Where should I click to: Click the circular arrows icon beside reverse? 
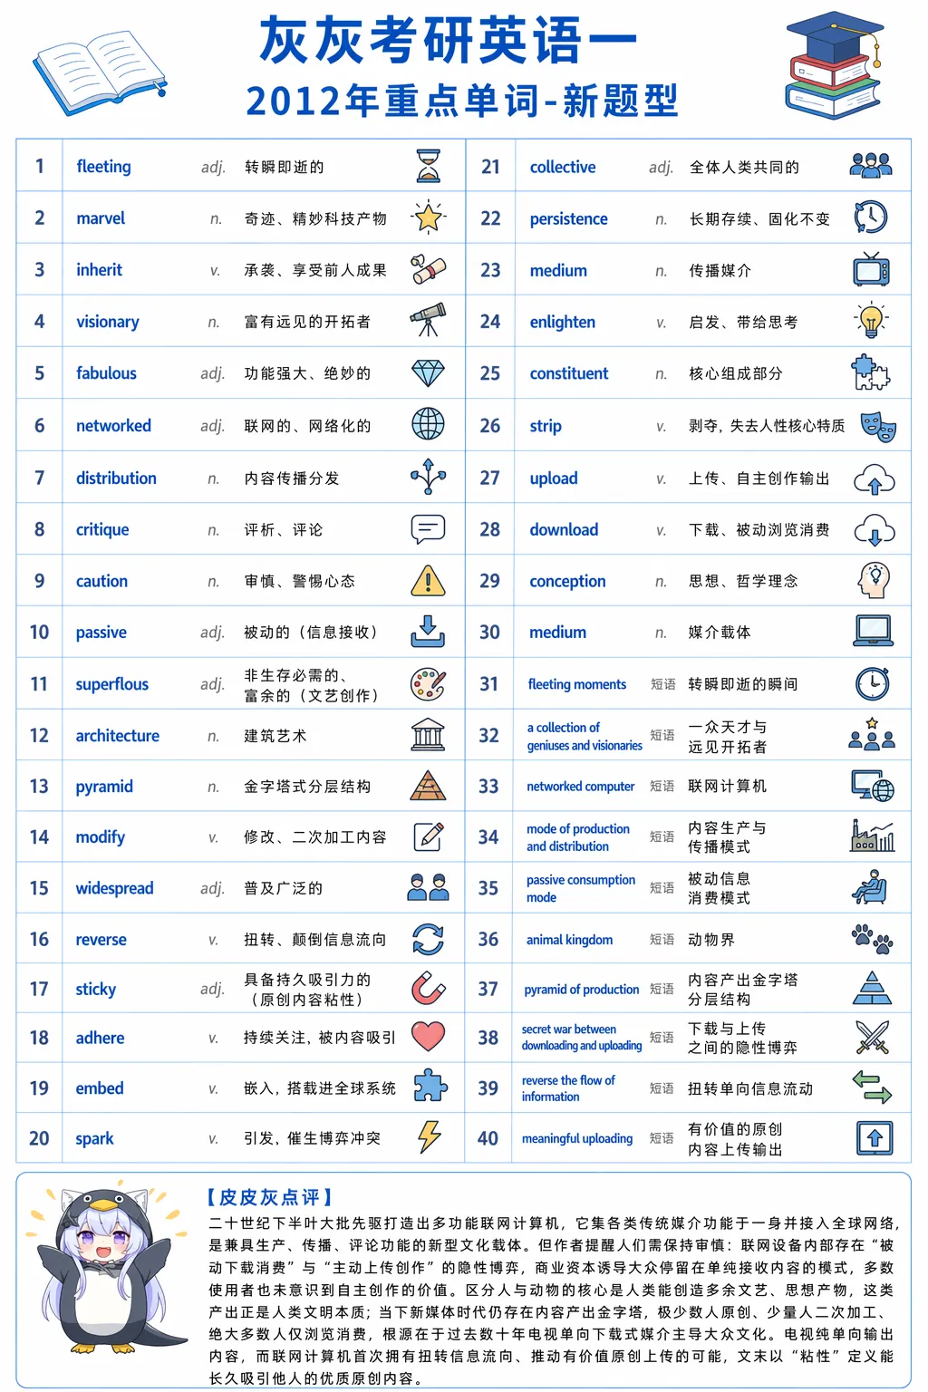tap(428, 939)
